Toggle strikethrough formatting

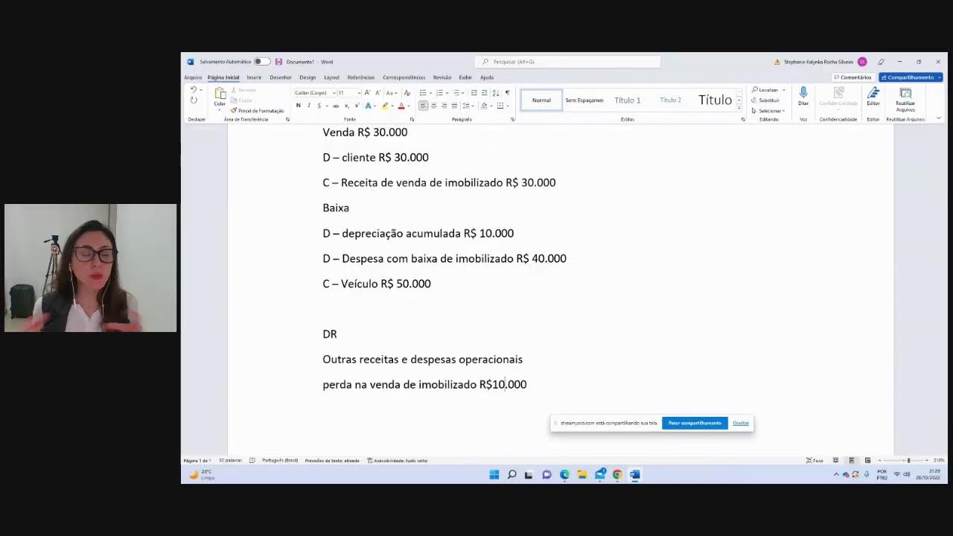(x=336, y=106)
